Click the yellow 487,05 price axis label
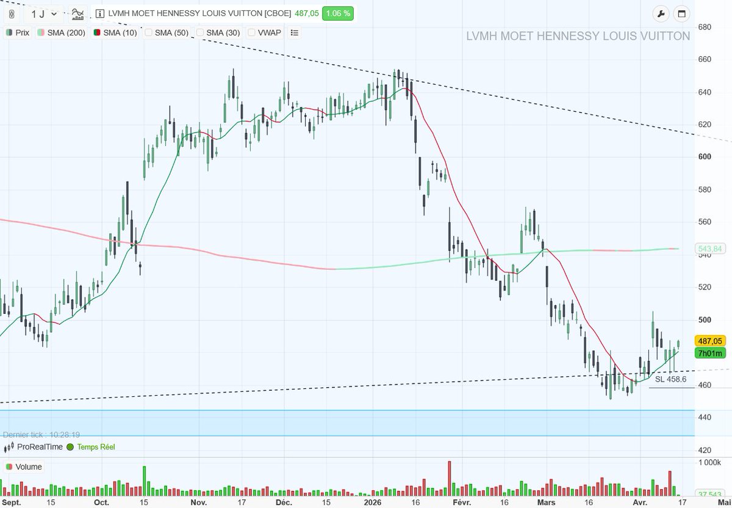 pyautogui.click(x=709, y=341)
